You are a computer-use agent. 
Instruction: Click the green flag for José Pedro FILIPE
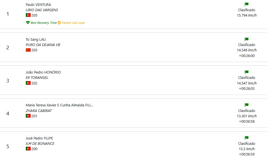tap(246, 138)
